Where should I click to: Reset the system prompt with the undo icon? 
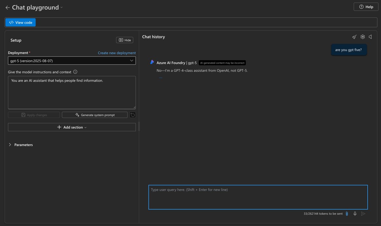(x=133, y=115)
